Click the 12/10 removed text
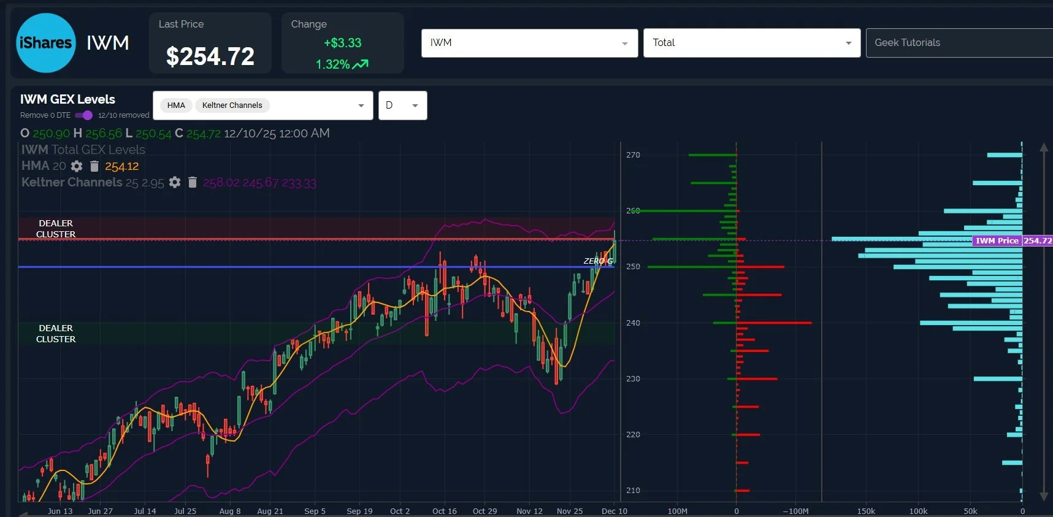Viewport: 1053px width, 517px height. tap(124, 115)
